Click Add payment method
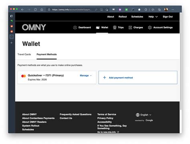The width and height of the screenshot is (190, 144). 138,78
